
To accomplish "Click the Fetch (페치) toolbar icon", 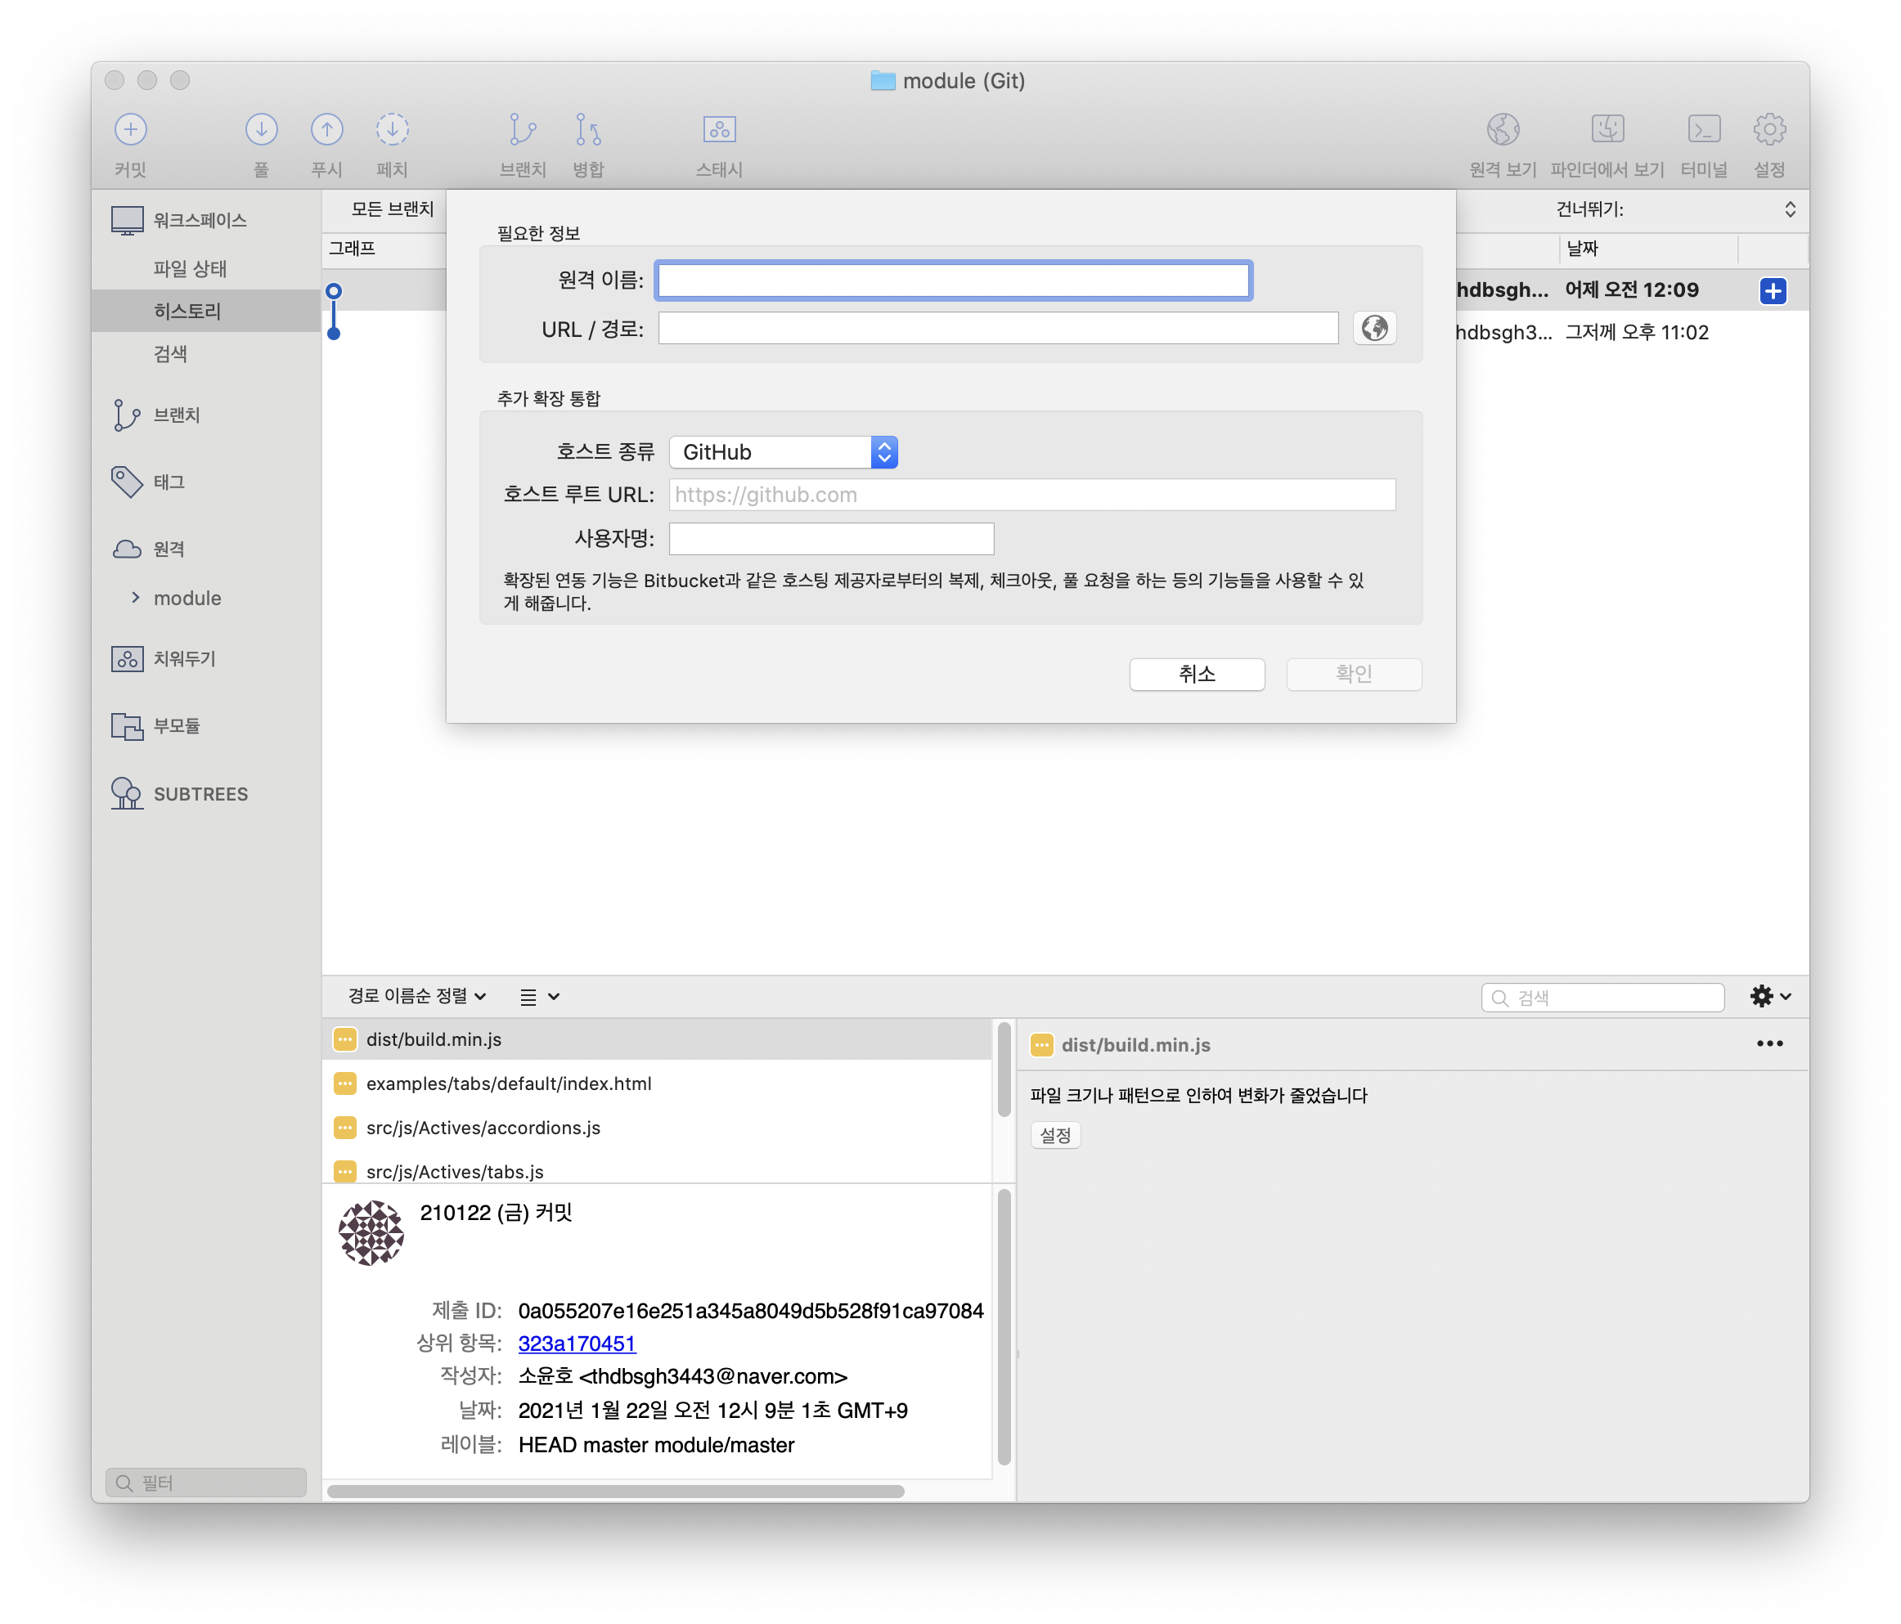I will [392, 129].
